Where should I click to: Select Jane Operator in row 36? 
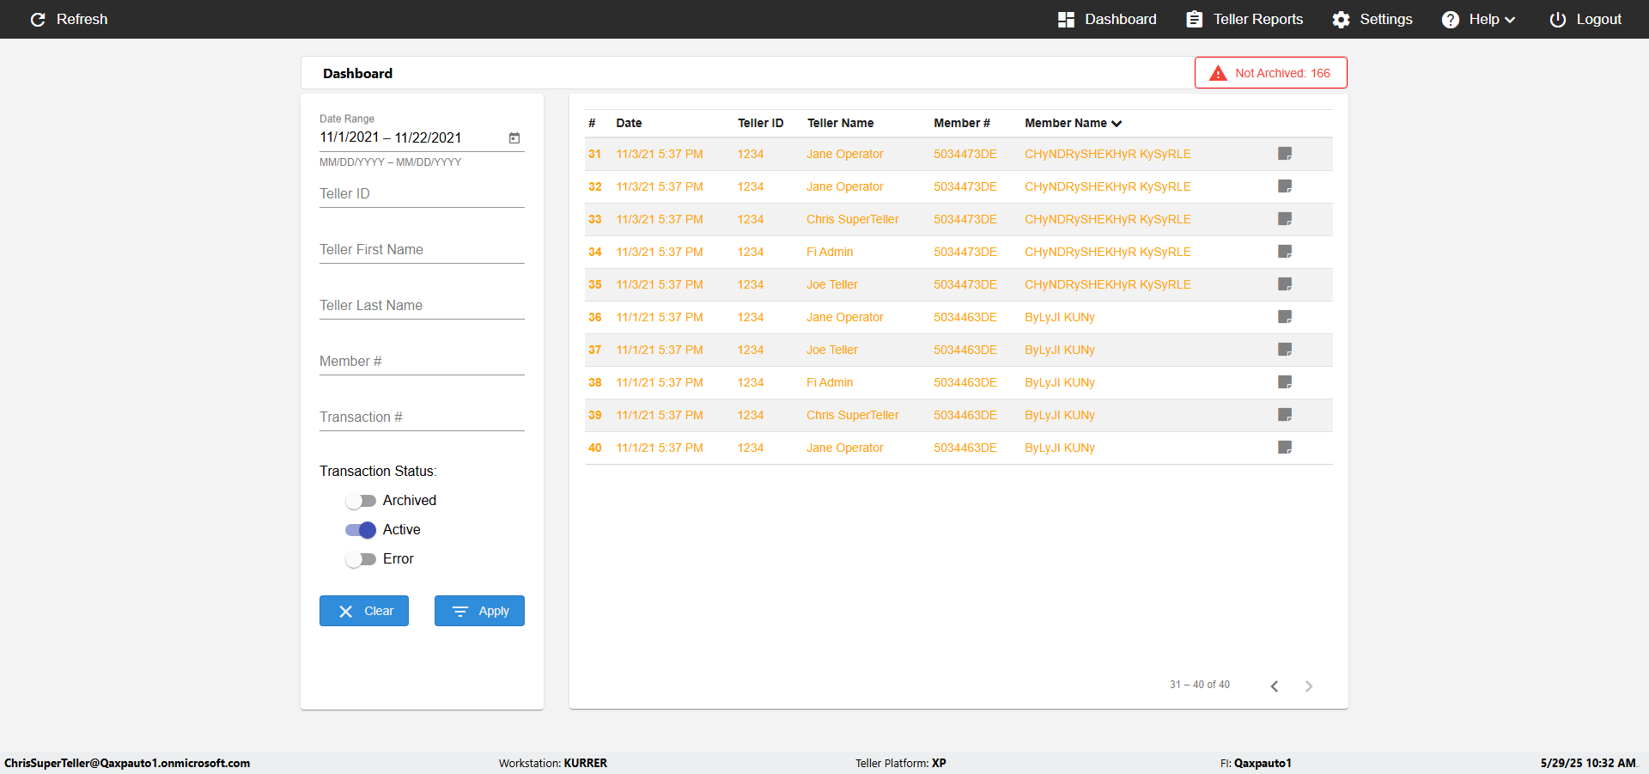tap(845, 317)
